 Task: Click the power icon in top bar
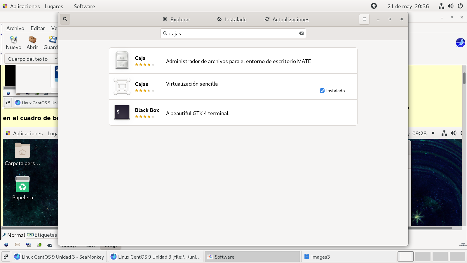460,6
